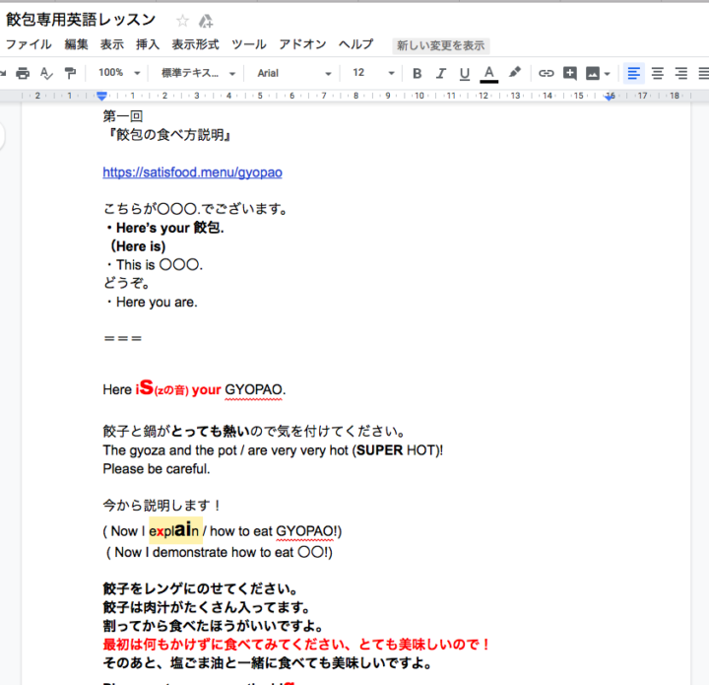709x685 pixels.
Task: Expand the Arial font dropdown
Action: (294, 73)
